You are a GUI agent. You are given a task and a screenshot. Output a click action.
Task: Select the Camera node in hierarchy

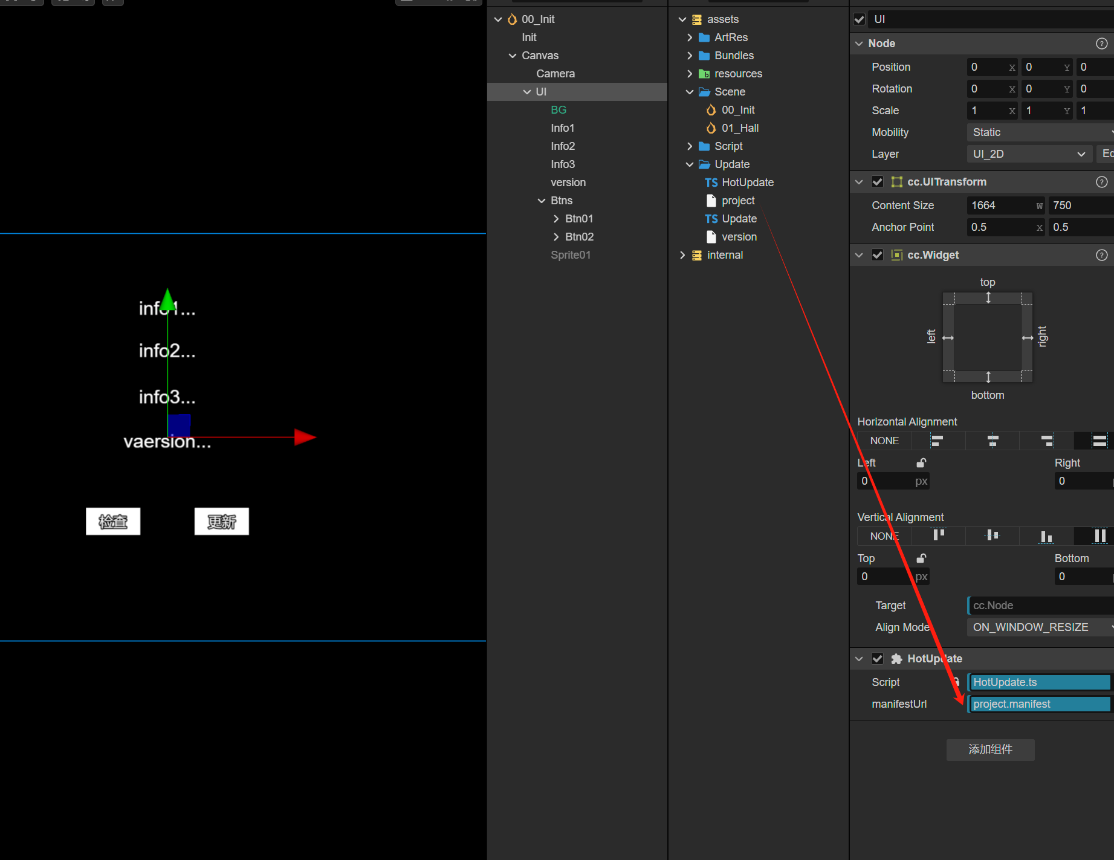click(x=555, y=74)
